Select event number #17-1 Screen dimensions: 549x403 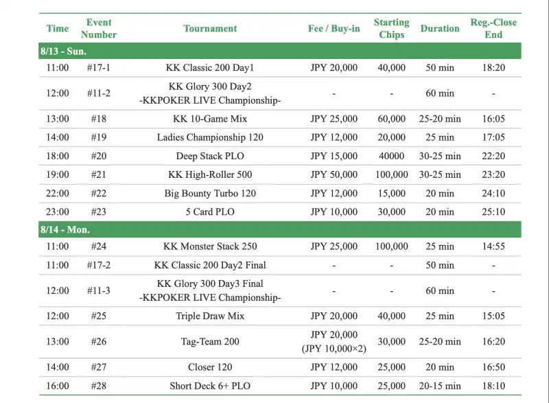pos(99,68)
